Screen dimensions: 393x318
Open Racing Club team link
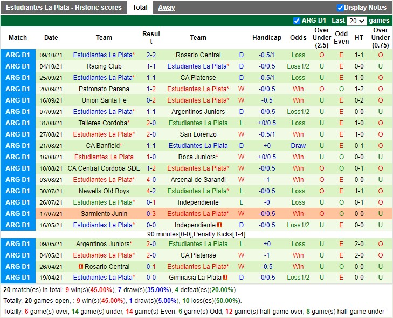click(104, 66)
